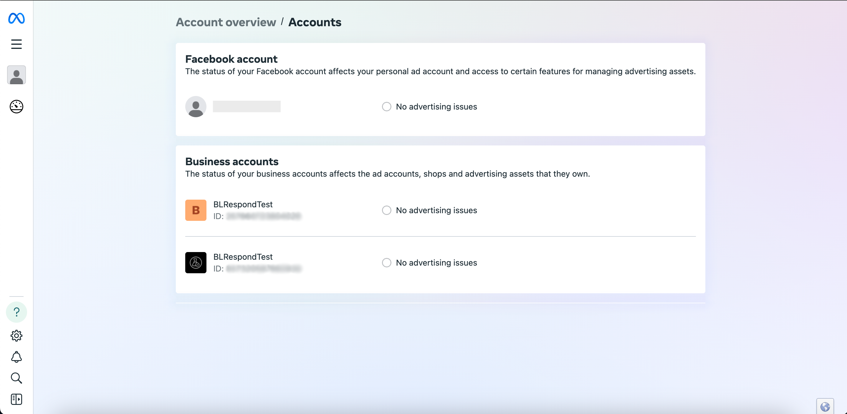
Task: Open the Account overview gauge icon
Action: pos(16,107)
